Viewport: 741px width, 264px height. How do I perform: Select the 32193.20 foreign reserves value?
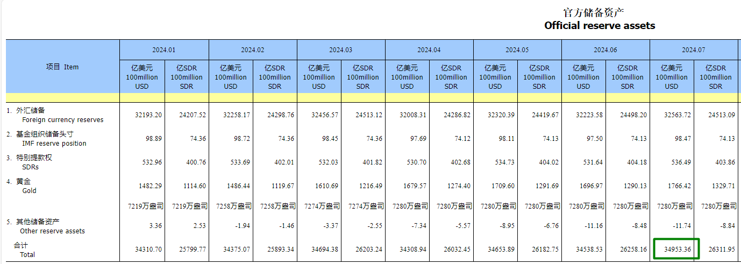tap(146, 115)
